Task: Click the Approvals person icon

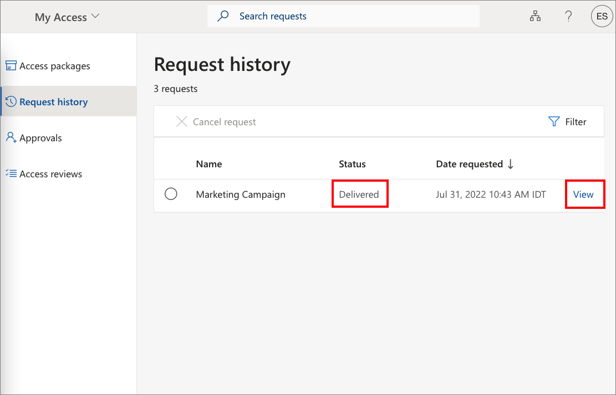Action: click(11, 137)
